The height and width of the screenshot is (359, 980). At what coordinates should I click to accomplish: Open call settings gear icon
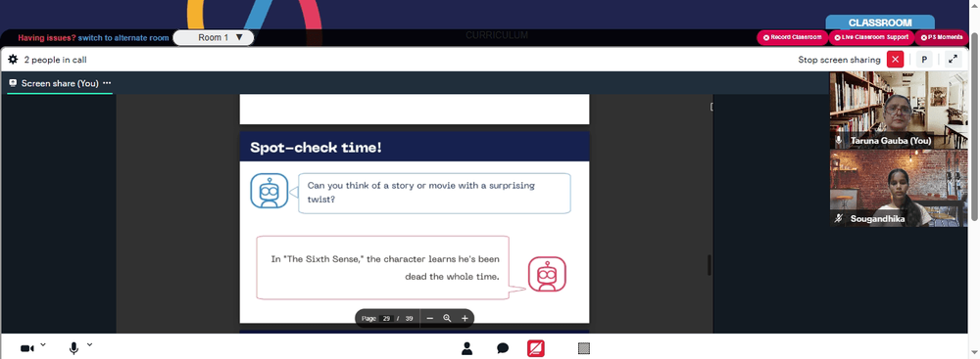tap(13, 60)
